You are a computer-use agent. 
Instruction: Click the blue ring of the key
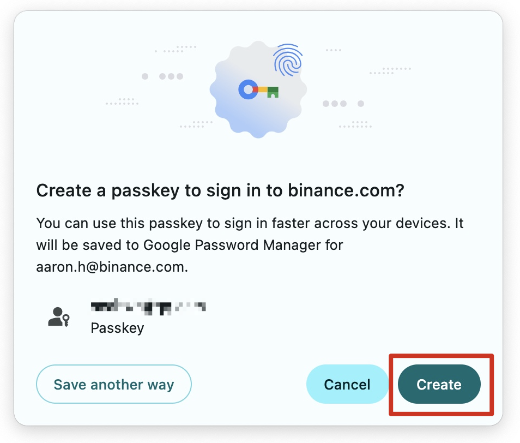[x=248, y=90]
